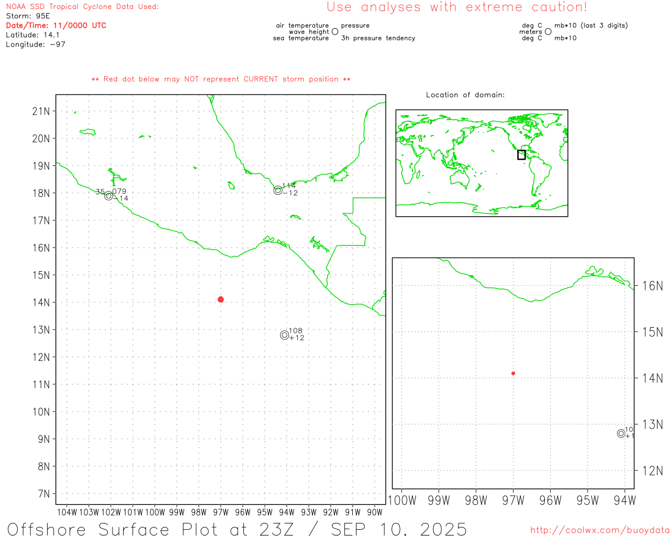Click the 'wave height' legend label
The image size is (670, 536).
click(x=309, y=32)
